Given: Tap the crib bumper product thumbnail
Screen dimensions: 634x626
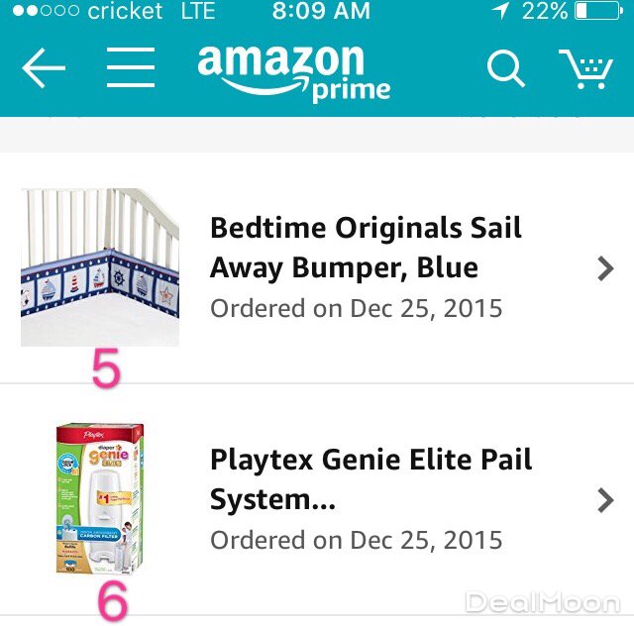Looking at the screenshot, I should tap(100, 266).
